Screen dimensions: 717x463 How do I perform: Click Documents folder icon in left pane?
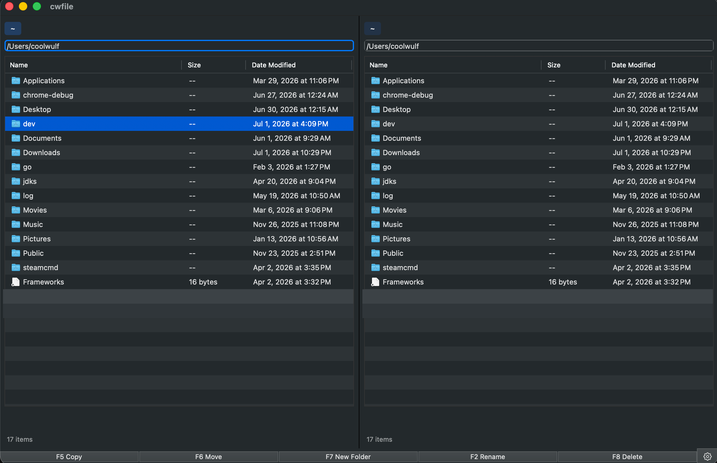(16, 138)
